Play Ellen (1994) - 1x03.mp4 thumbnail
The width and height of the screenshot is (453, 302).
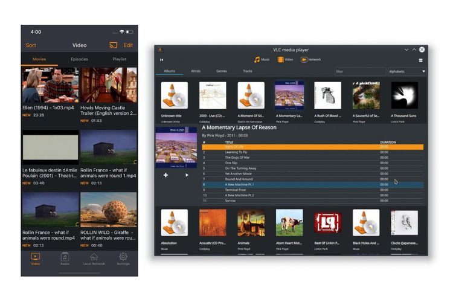tap(50, 85)
